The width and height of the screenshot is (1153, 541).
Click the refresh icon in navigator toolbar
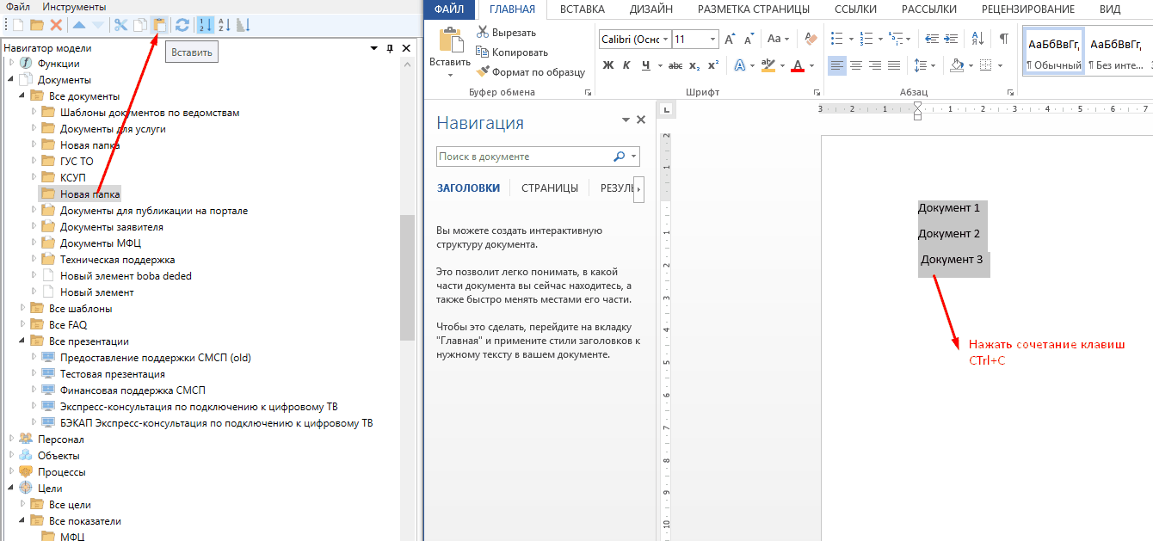tap(182, 26)
